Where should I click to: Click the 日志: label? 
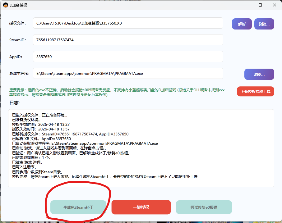pos(15,103)
